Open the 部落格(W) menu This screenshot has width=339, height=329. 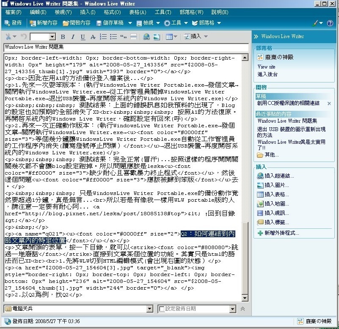(191, 12)
